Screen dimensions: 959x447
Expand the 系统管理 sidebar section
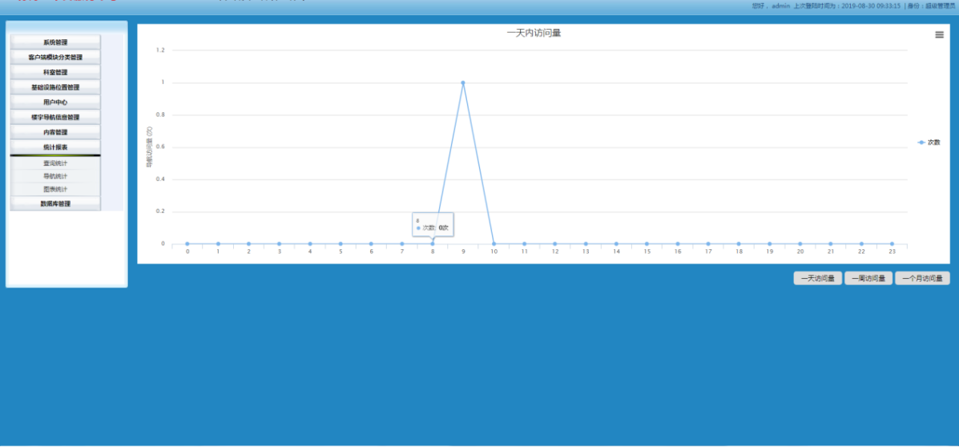pyautogui.click(x=55, y=42)
